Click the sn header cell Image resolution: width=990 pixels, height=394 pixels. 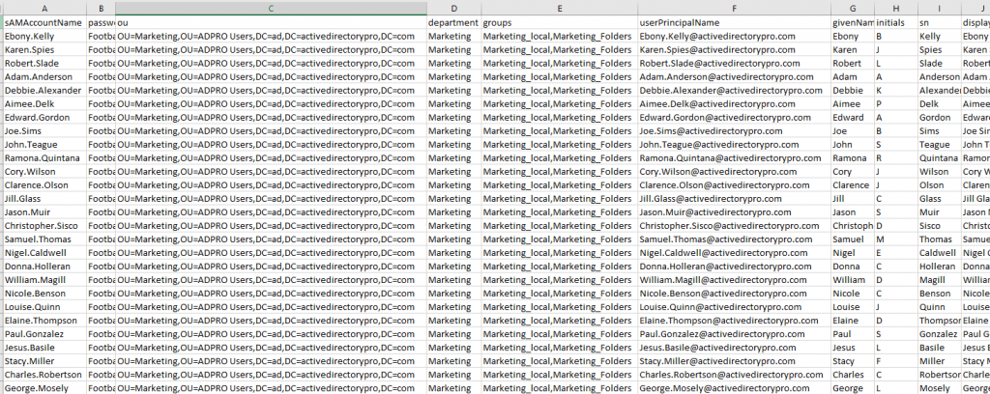[940, 23]
